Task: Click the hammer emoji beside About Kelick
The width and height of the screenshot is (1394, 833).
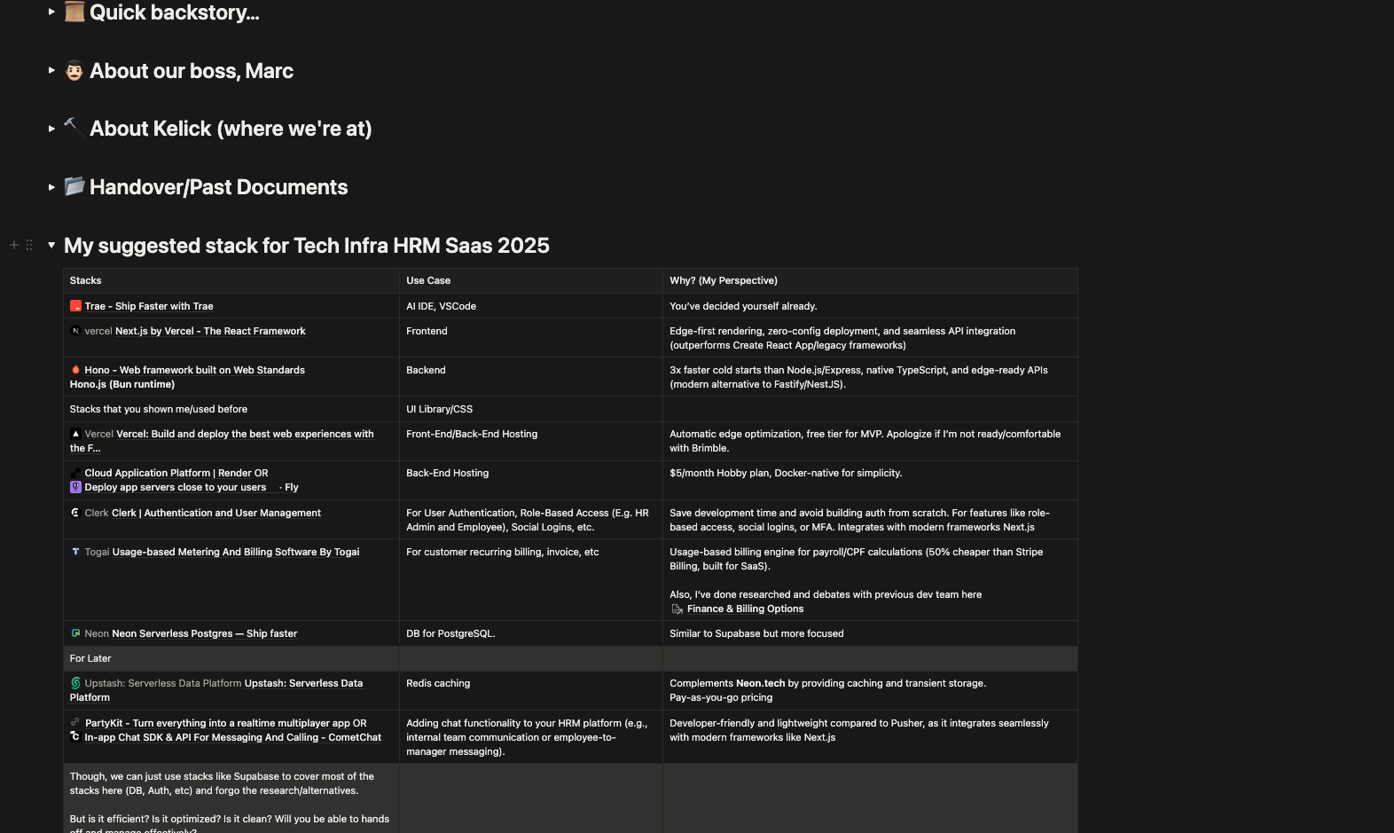Action: [74, 128]
